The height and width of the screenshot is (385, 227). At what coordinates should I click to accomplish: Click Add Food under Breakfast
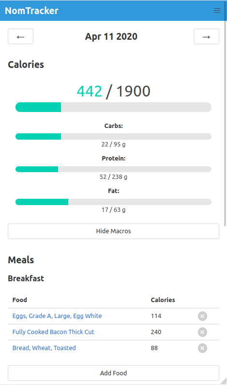click(113, 373)
